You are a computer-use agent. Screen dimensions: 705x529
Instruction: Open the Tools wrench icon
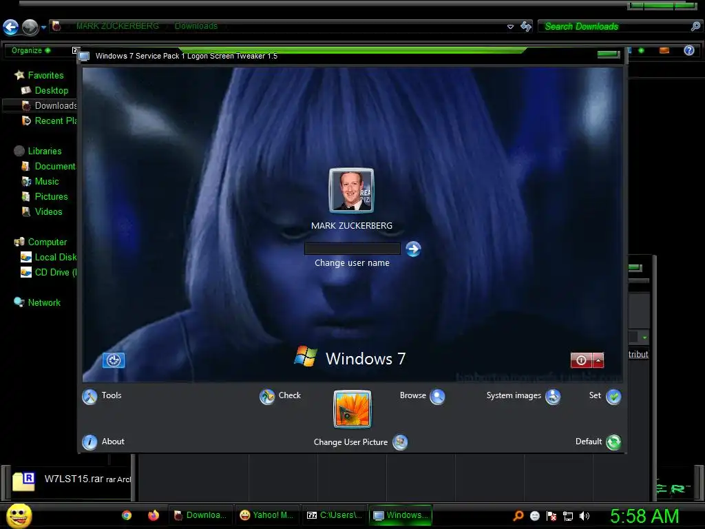90,396
